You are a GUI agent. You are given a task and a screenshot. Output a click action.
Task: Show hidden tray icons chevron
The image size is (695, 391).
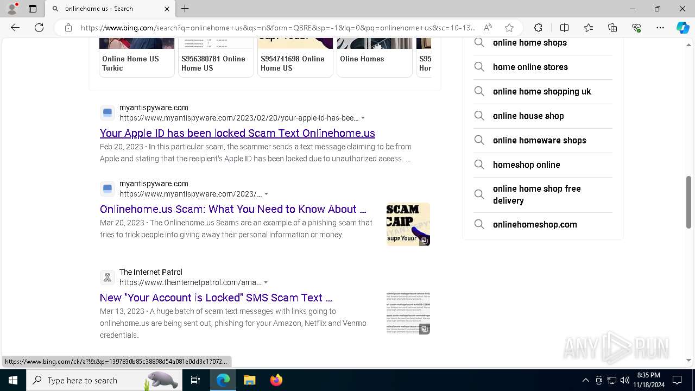585,380
